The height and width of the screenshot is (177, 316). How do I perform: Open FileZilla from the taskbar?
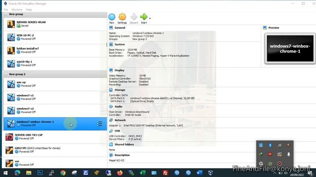(165, 173)
